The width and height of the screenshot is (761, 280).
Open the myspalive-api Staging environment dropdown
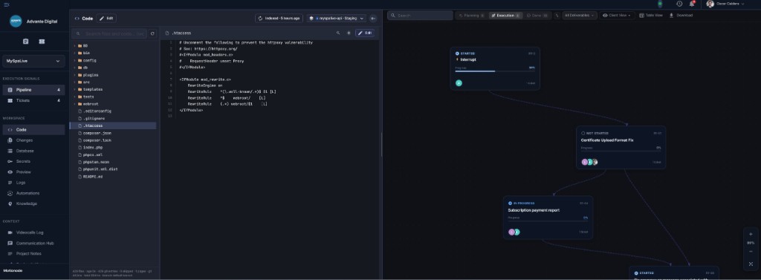337,19
